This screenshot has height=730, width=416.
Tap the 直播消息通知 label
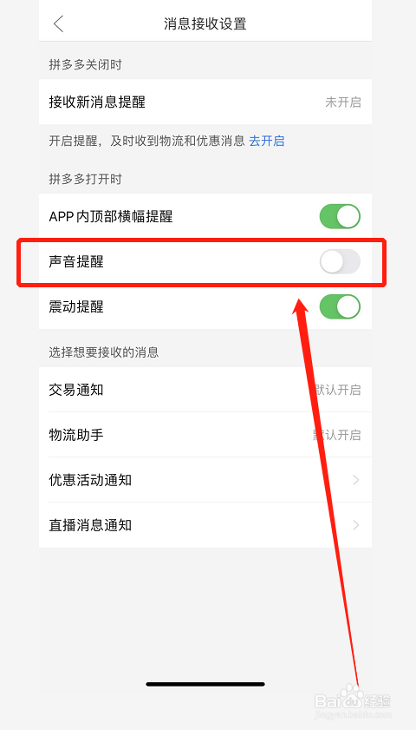90,525
